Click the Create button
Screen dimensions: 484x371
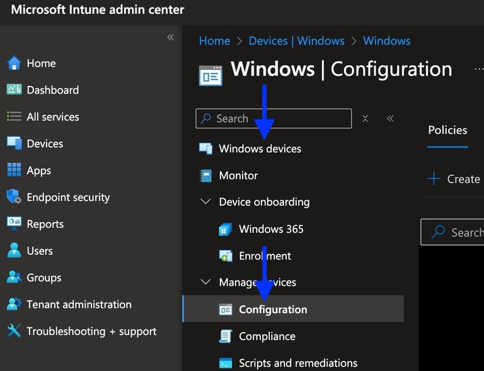click(x=454, y=179)
